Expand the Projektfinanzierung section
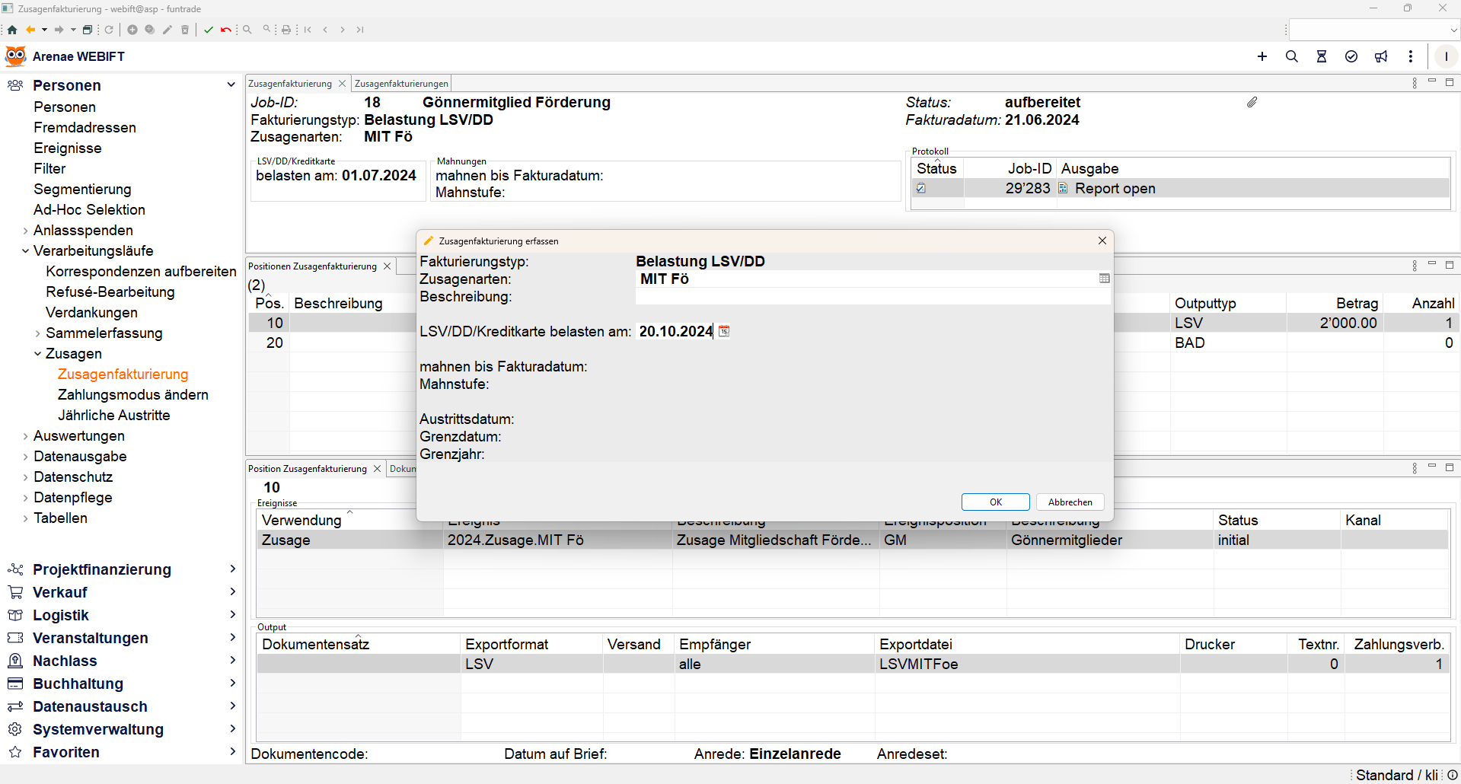Screen dimensions: 1461x784 tap(232, 569)
